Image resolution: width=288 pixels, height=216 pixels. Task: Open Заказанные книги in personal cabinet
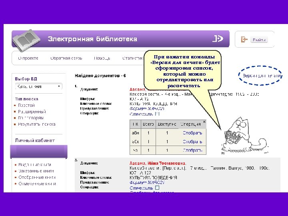36,171
